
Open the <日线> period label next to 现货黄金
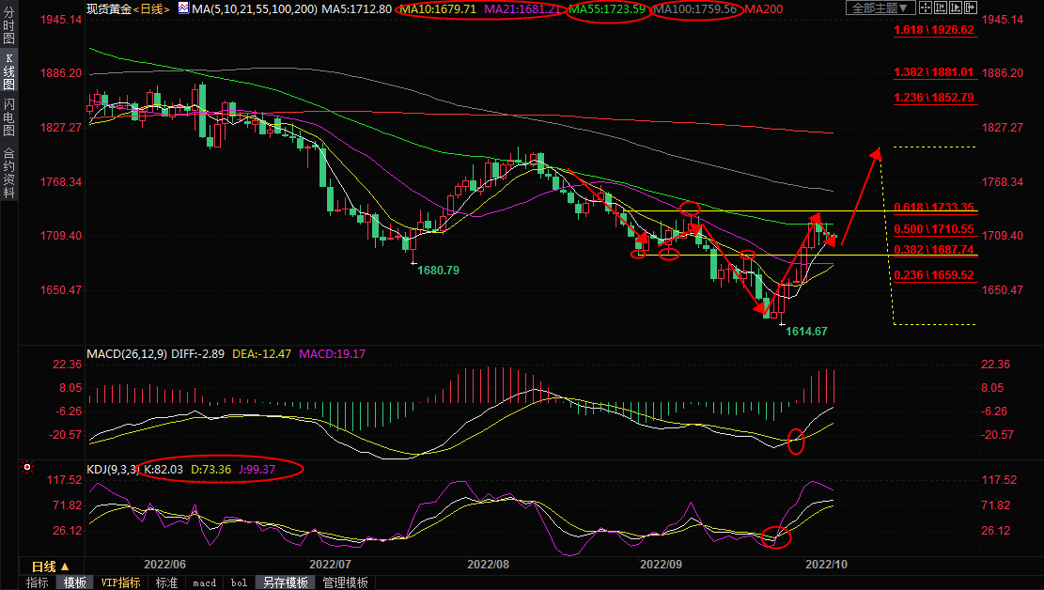[151, 8]
